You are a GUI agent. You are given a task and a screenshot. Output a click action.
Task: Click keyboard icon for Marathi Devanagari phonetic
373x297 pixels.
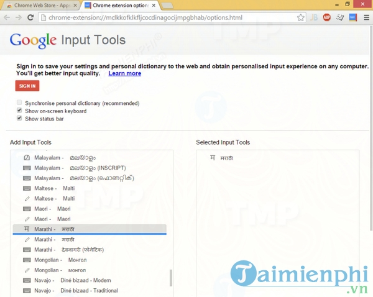click(27, 250)
